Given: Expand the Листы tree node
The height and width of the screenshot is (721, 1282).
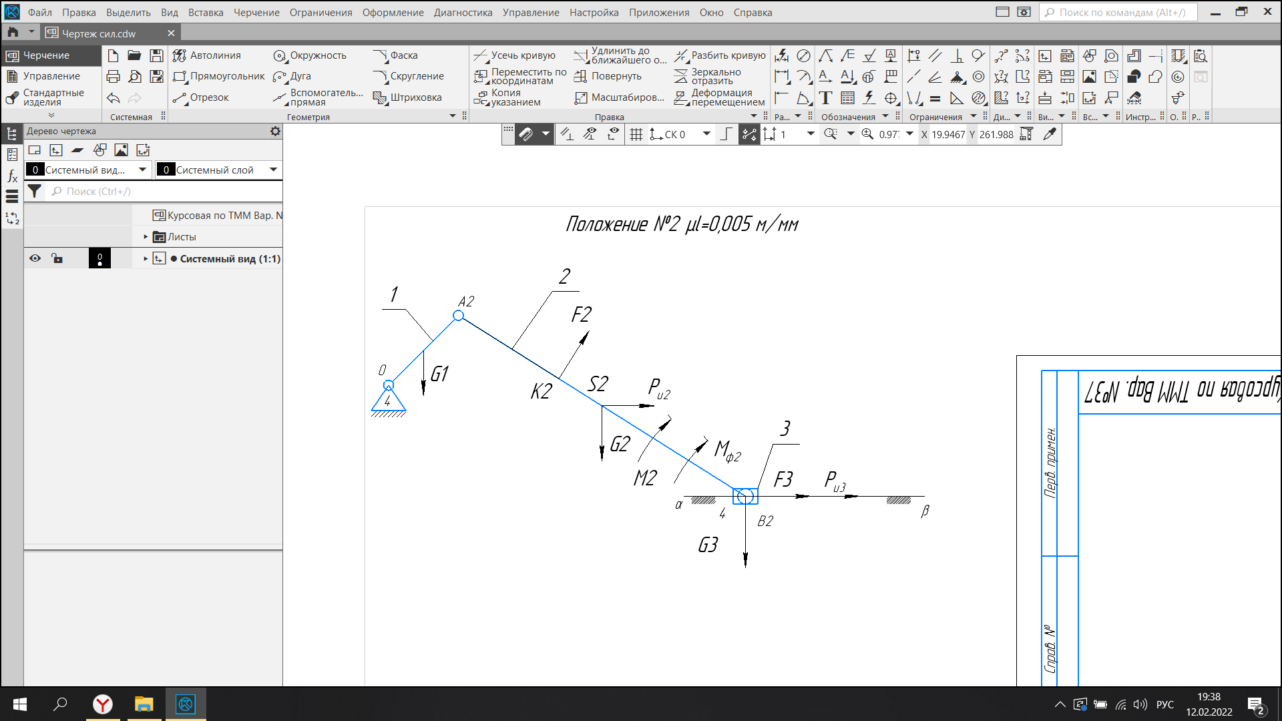Looking at the screenshot, I should pos(146,237).
